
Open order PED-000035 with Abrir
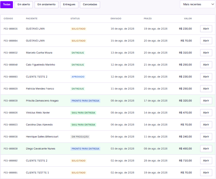(x=206, y=29)
